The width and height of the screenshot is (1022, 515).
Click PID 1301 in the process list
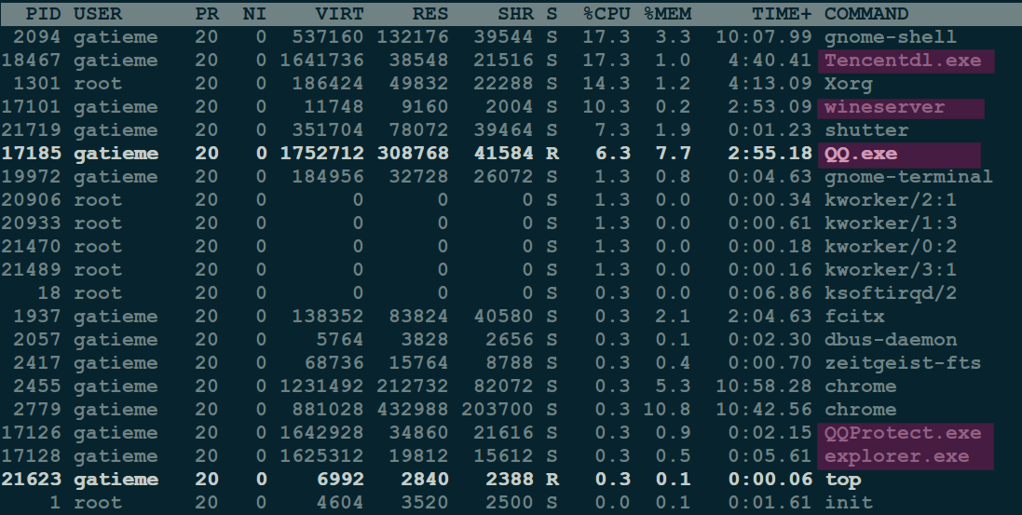[37, 84]
